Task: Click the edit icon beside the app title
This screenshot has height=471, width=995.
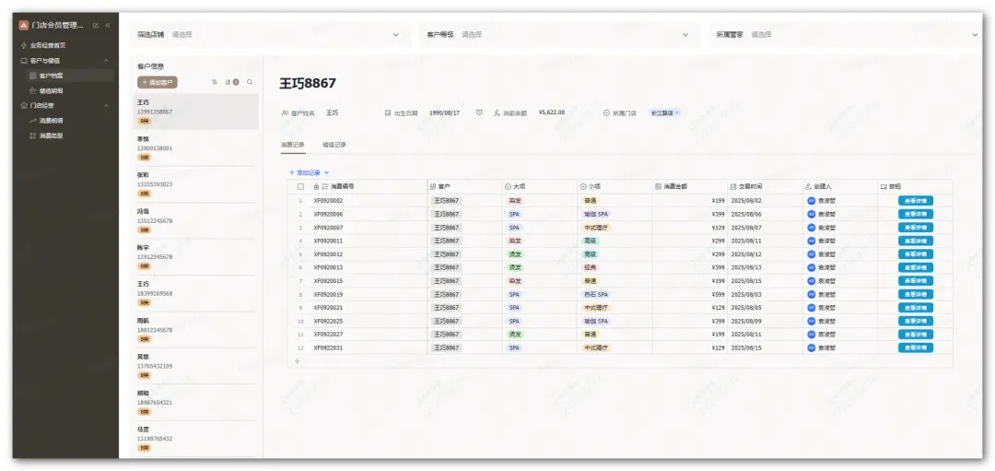Action: [96, 26]
